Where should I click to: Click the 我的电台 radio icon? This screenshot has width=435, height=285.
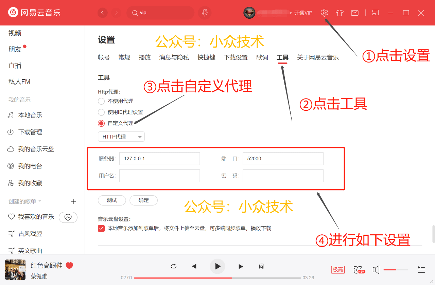(11, 166)
